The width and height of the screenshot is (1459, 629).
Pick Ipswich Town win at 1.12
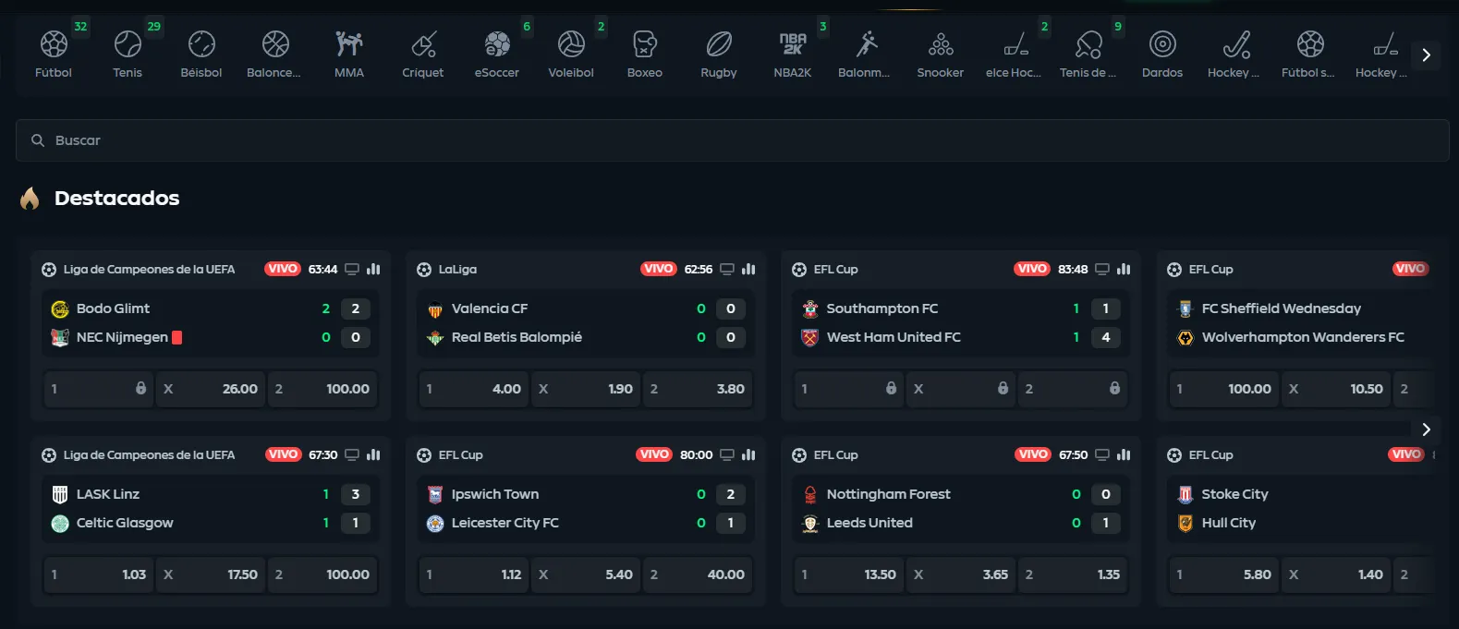[x=474, y=575]
